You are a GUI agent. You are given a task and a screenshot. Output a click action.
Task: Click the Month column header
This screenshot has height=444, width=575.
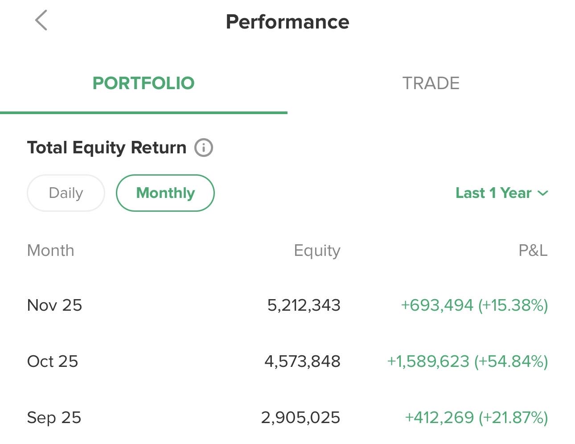tap(51, 251)
